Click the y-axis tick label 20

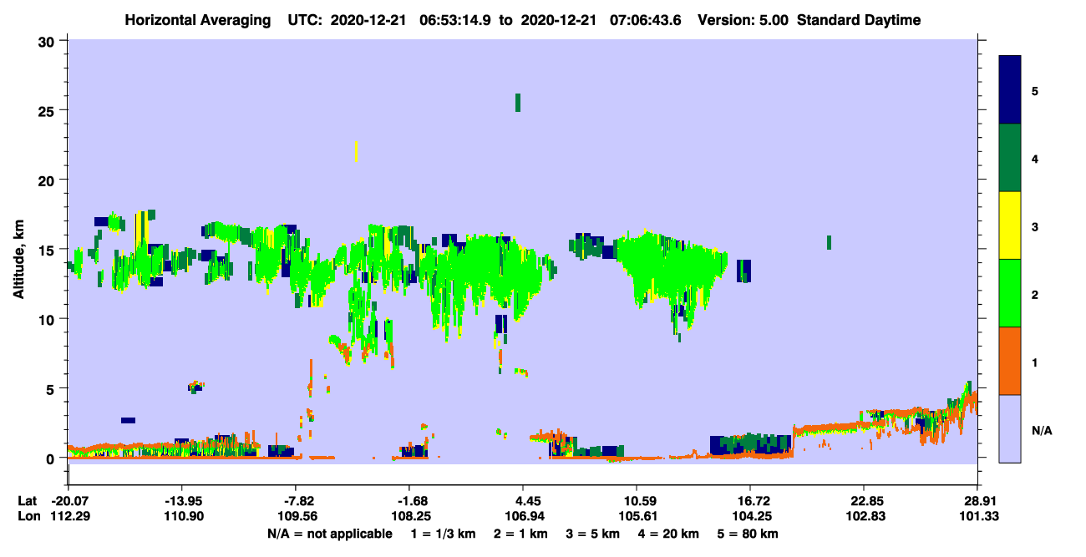tap(48, 180)
